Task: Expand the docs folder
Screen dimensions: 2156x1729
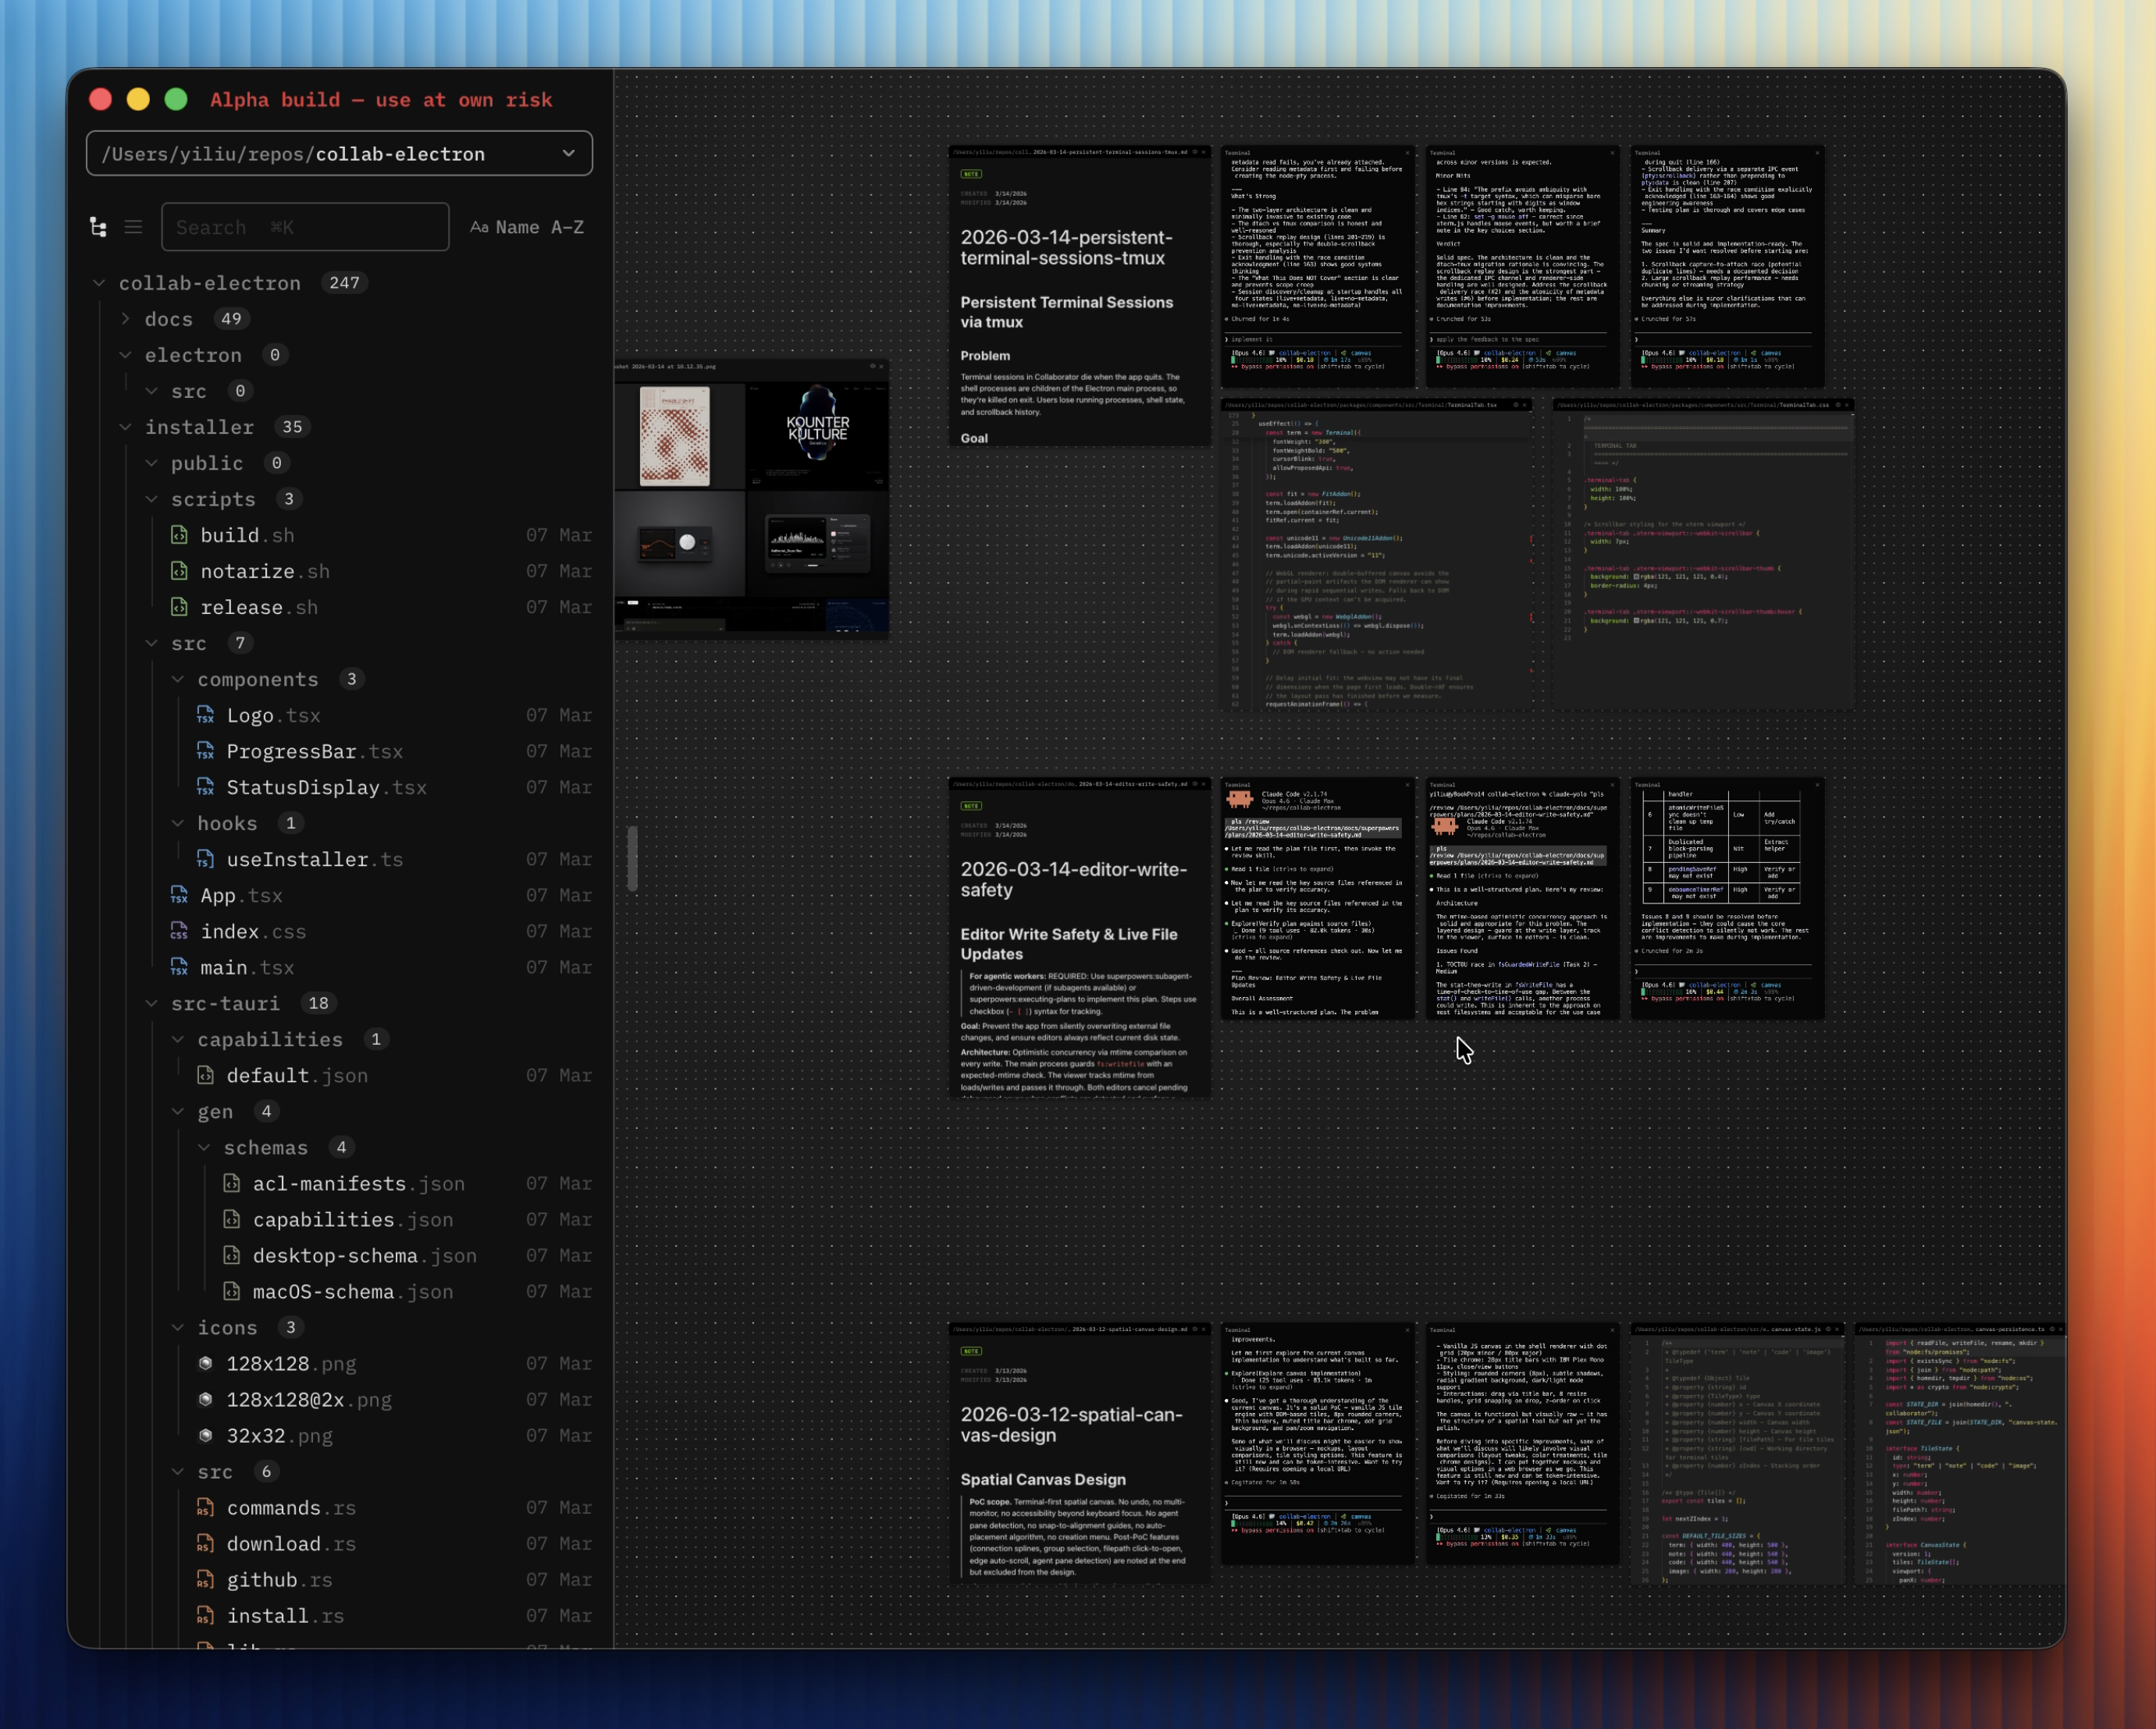Action: 126,319
